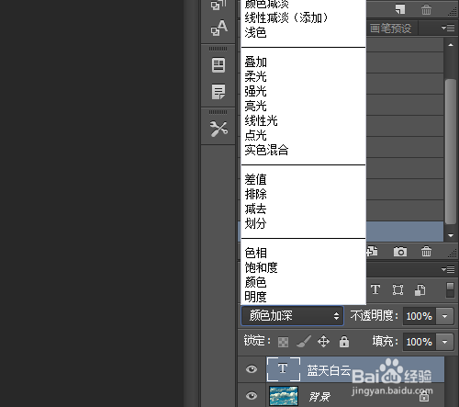Click the camera snapshot icon
The width and height of the screenshot is (459, 407).
400,252
